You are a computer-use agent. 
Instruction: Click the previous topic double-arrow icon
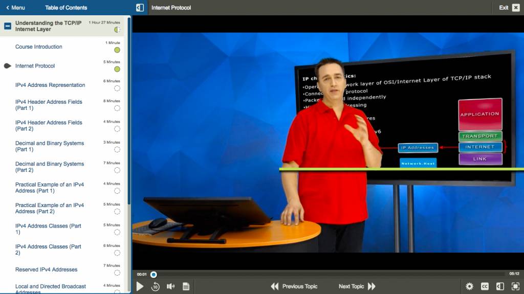point(275,286)
